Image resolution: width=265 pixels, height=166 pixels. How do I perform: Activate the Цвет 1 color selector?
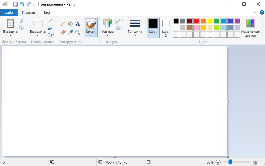pos(153,28)
